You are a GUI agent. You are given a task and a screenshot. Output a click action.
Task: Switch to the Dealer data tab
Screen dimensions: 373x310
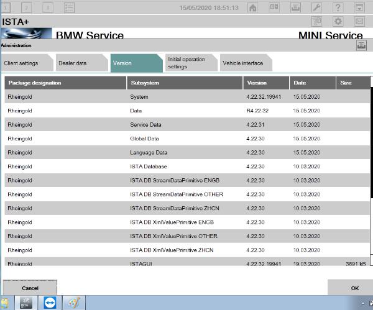click(x=82, y=63)
